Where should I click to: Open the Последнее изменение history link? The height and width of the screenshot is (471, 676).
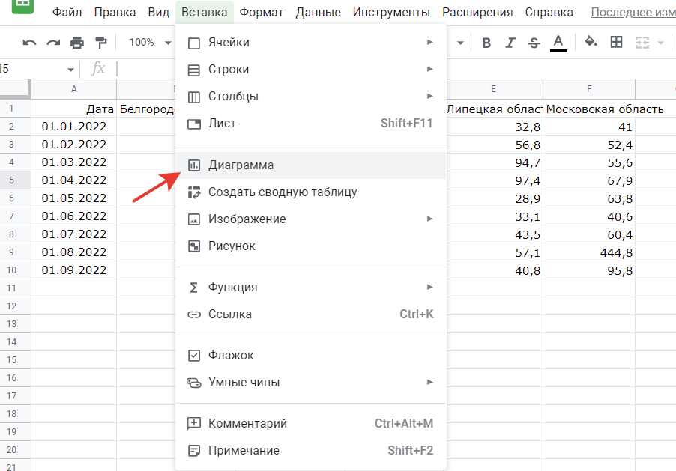point(633,13)
